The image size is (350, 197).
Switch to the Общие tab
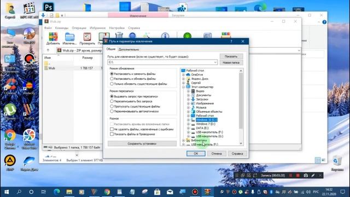coord(110,49)
